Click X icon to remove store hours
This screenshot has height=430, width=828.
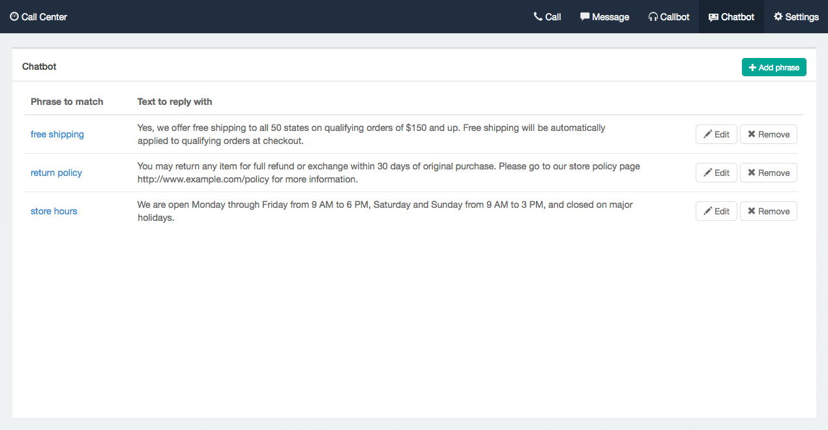[752, 211]
